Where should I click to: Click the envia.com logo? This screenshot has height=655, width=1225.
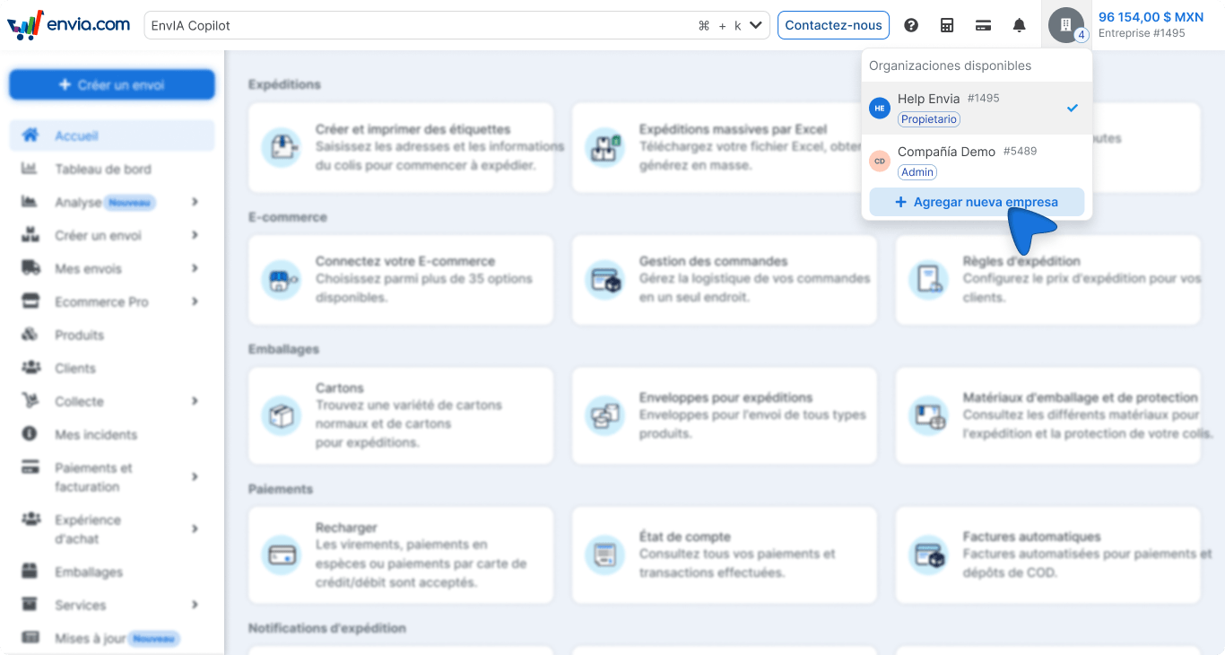point(69,25)
